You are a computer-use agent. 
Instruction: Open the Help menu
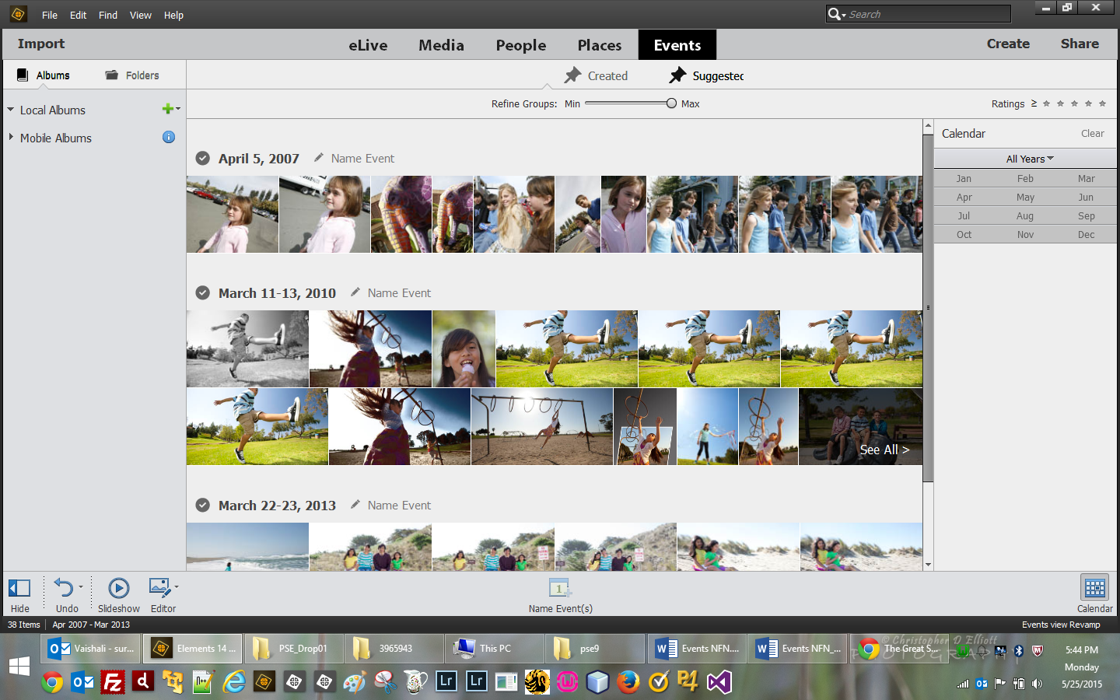coord(173,15)
